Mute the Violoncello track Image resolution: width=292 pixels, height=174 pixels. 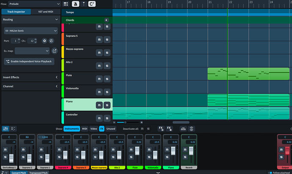click(x=99, y=92)
